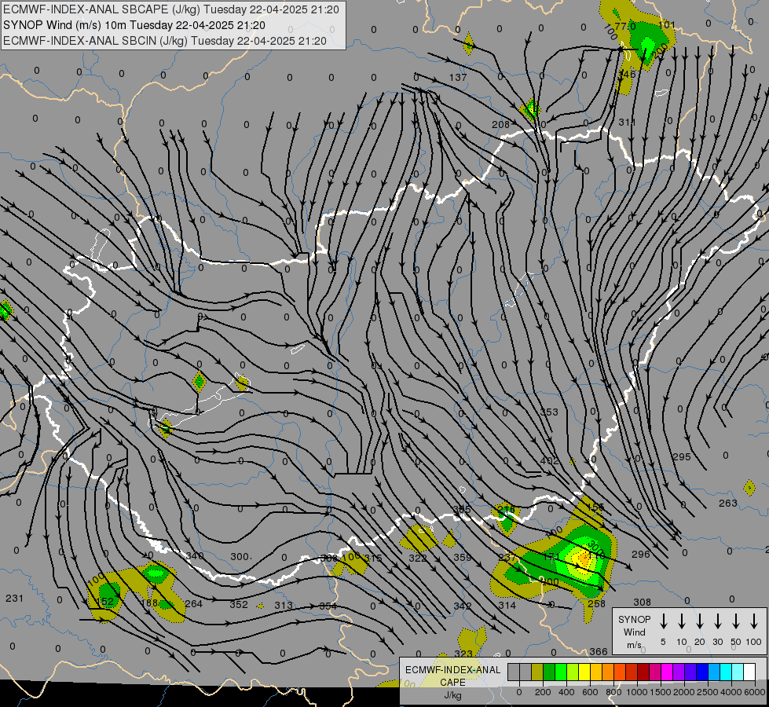769x707 pixels.
Task: Click the 800 tick label on CAPE scale
Action: (613, 692)
